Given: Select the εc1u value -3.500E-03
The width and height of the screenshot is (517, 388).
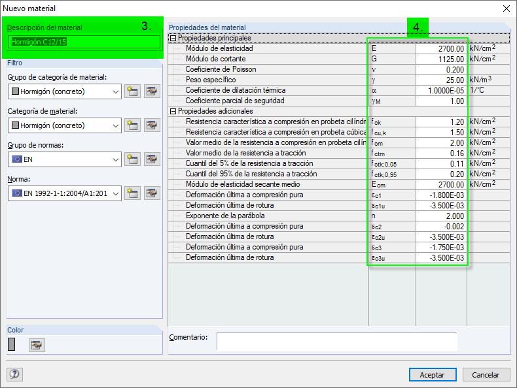Looking at the screenshot, I should pos(441,205).
